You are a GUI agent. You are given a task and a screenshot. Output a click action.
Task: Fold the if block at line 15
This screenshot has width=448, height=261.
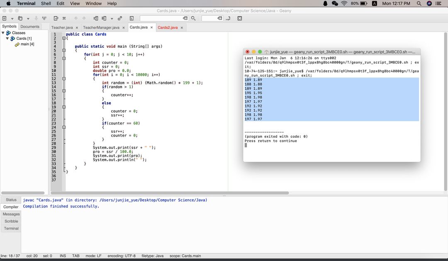pyautogui.click(x=64, y=91)
